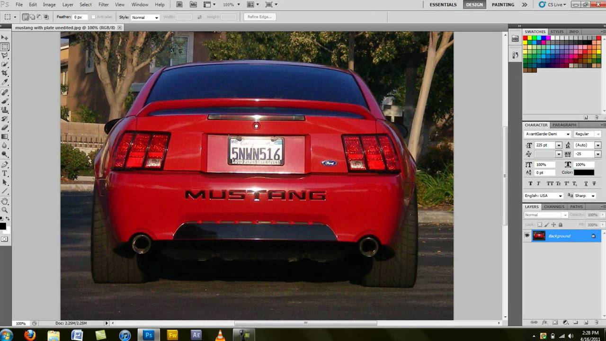Open the English: USA language dropdown
Image resolution: width=606 pixels, height=341 pixels.
point(544,196)
